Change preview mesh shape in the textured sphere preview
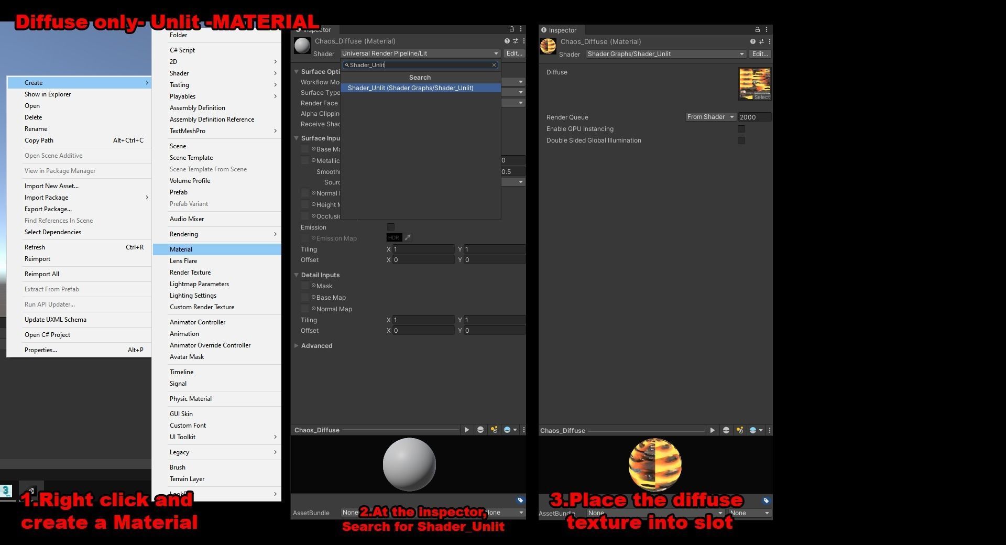 click(726, 430)
